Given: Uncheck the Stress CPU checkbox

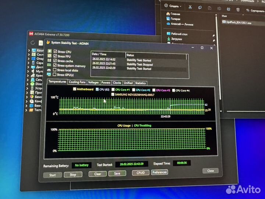Looking at the screenshot, I should tap(55, 52).
